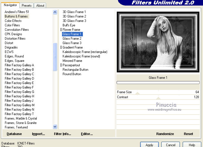Choose Kaleidoscopic Frame (rectangular) filter
The image size is (203, 147).
[x=85, y=52]
